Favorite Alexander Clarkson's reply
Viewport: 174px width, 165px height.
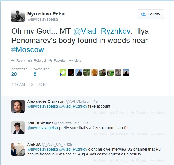click(x=139, y=113)
